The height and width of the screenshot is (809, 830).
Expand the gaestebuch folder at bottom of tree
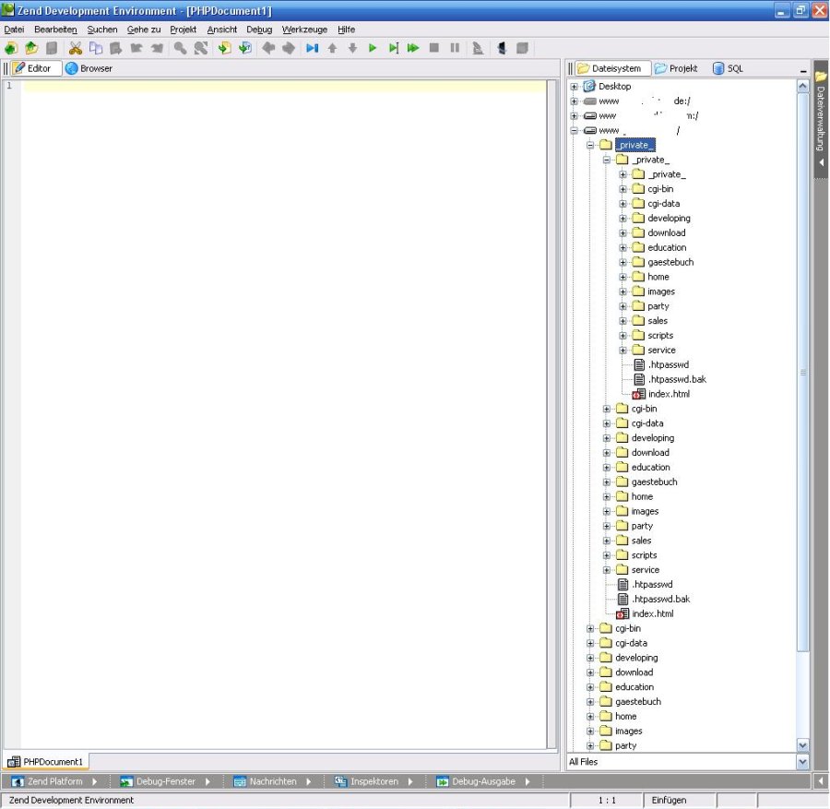tap(590, 702)
